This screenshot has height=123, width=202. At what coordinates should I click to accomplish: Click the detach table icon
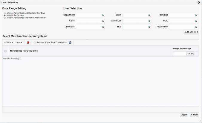pyautogui.click(x=70, y=42)
